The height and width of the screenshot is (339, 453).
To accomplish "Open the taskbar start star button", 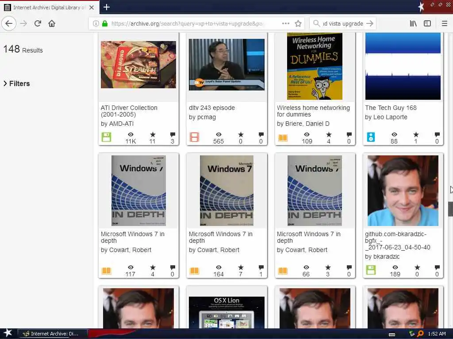I will (x=8, y=333).
